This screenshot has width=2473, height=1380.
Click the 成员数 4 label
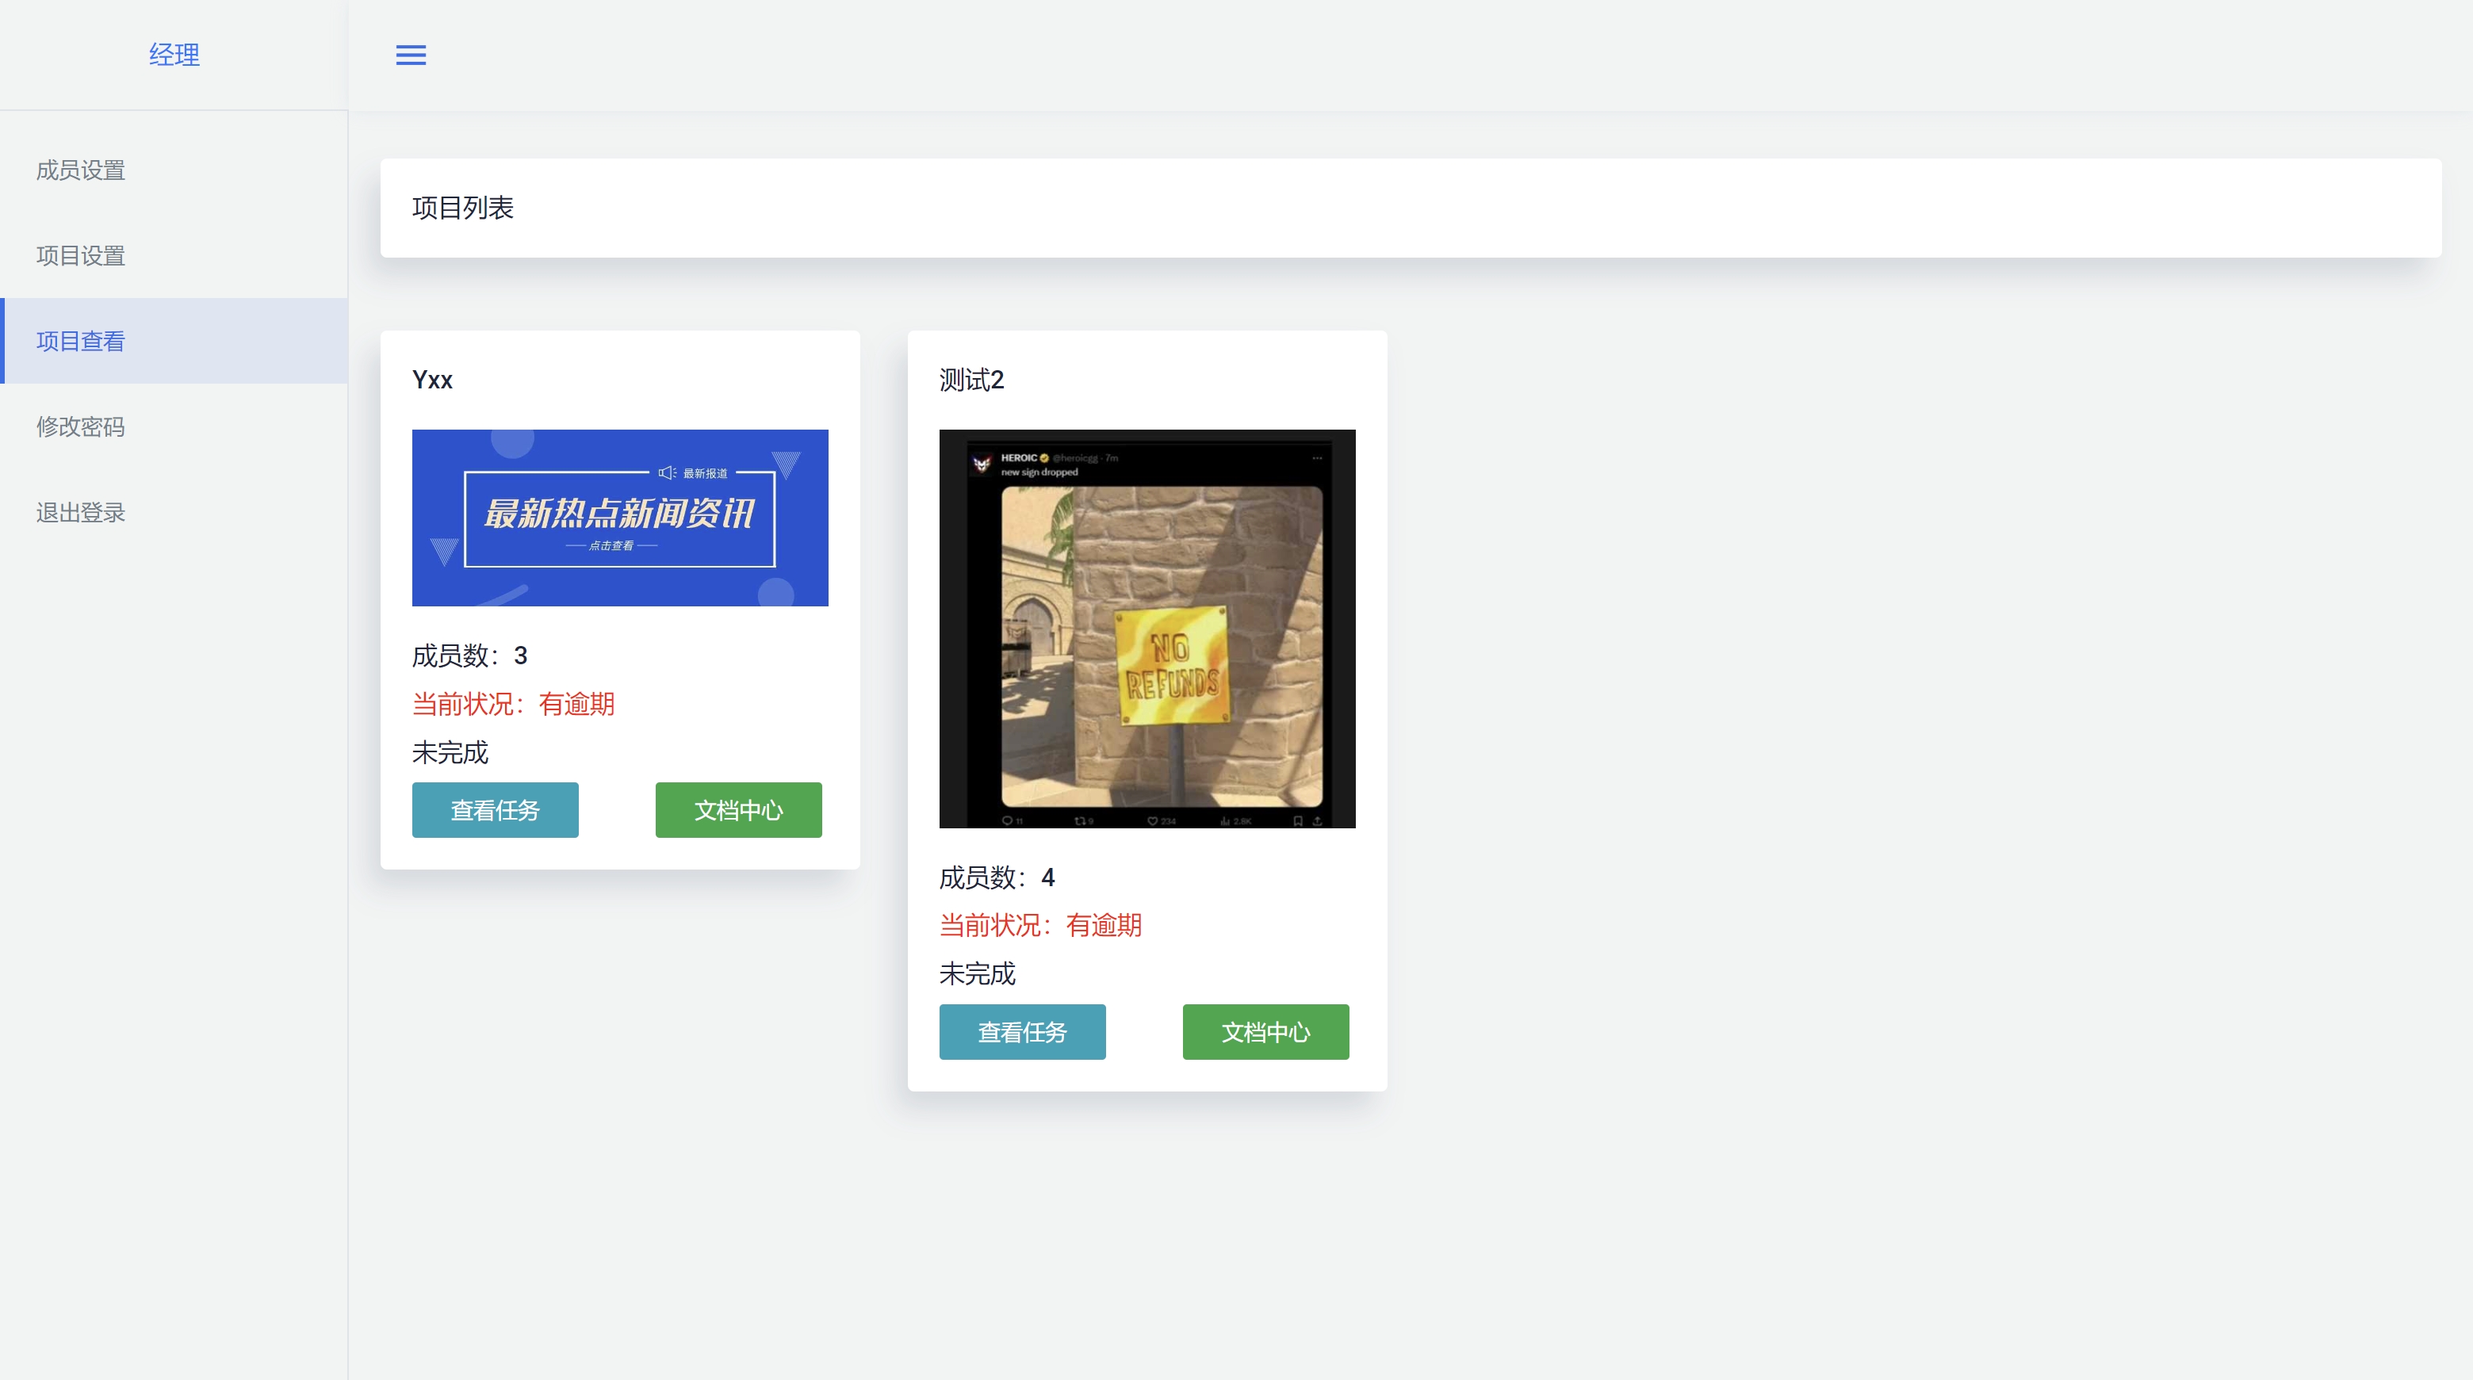[997, 877]
